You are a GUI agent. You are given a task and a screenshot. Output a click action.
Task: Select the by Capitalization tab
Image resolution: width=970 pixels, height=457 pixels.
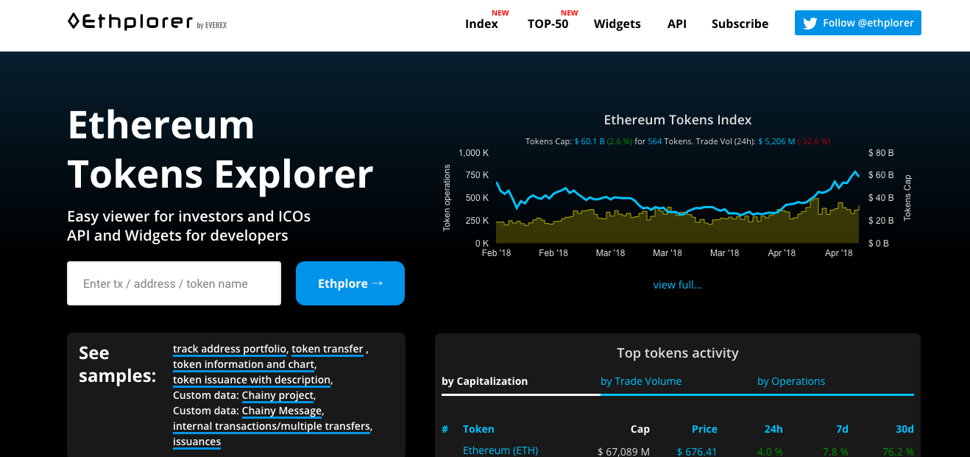(484, 381)
